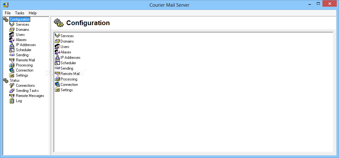339x158 pixels.
Task: Click the Scheduler clock icon in left tree
Action: 12,50
